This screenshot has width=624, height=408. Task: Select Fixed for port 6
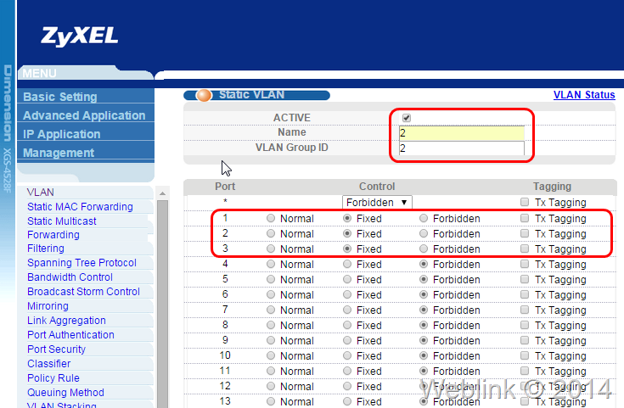(347, 294)
